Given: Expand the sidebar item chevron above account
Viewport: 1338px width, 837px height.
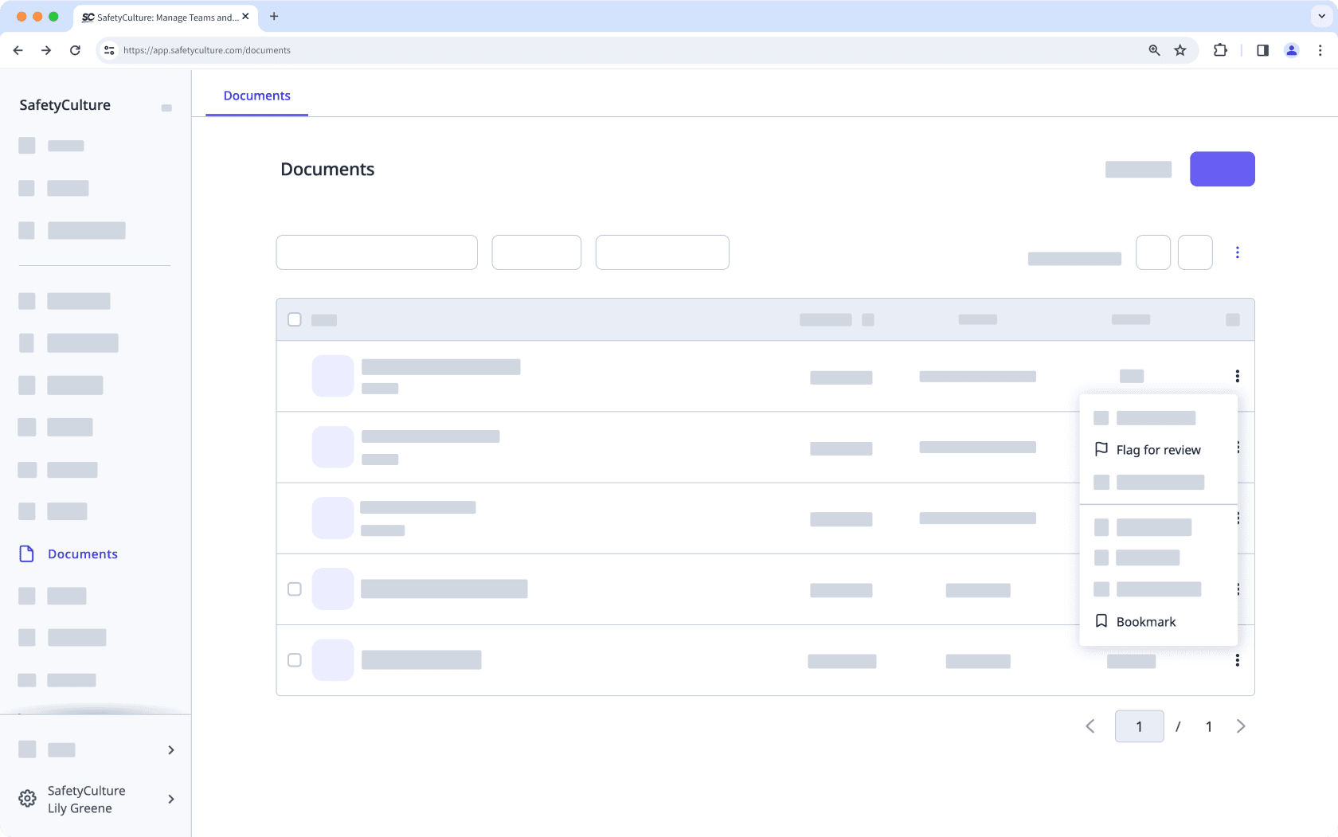Looking at the screenshot, I should pos(171,750).
